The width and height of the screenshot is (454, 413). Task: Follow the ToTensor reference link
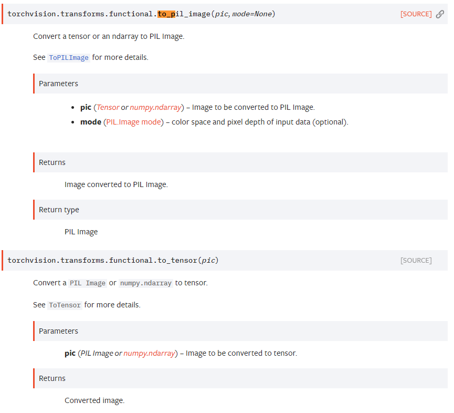point(65,305)
